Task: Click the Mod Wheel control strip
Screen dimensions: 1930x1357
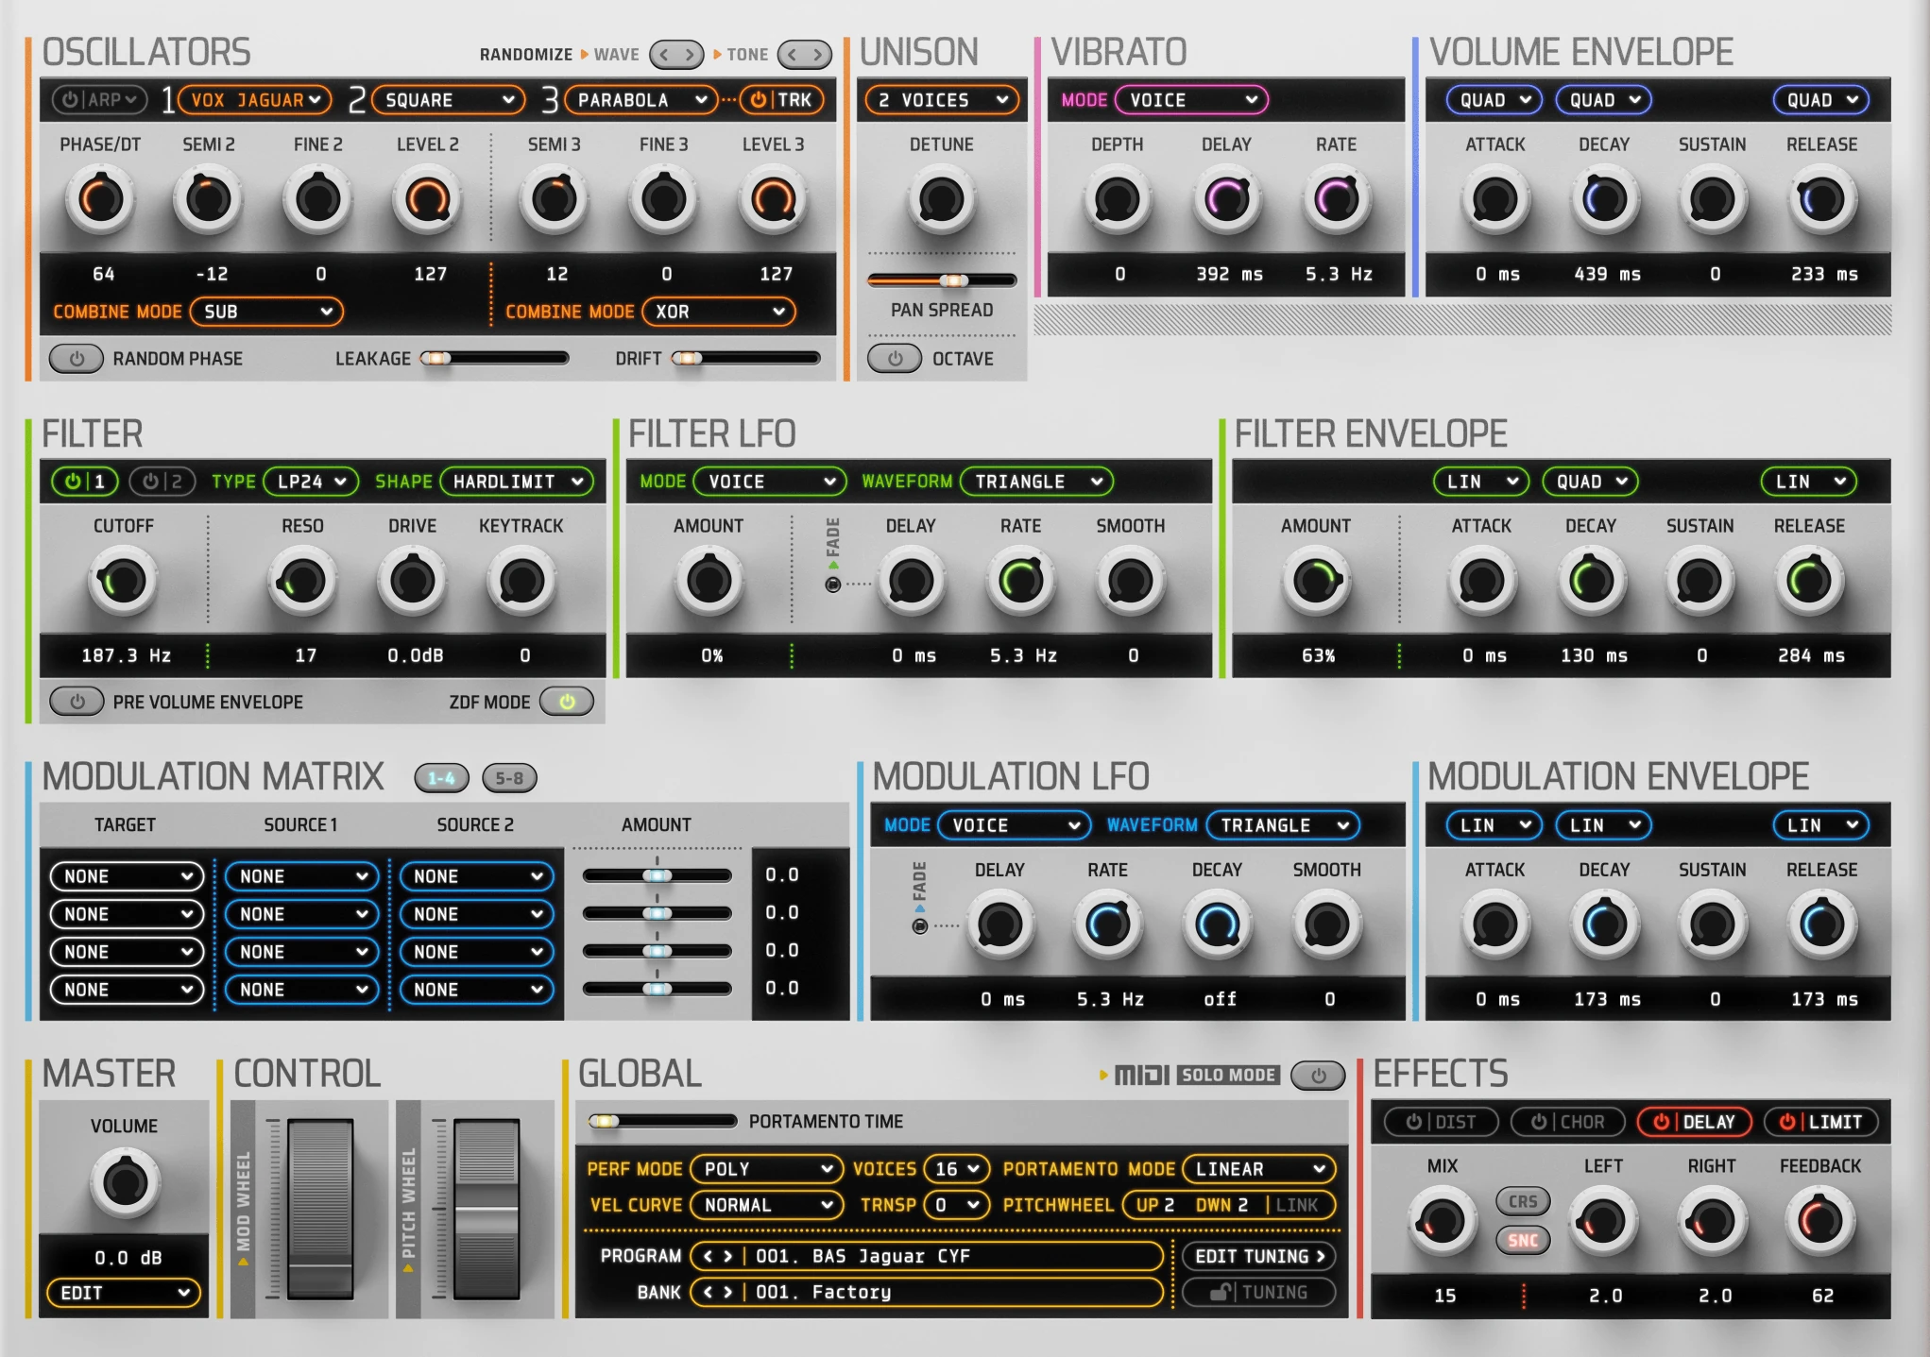Action: pos(320,1209)
